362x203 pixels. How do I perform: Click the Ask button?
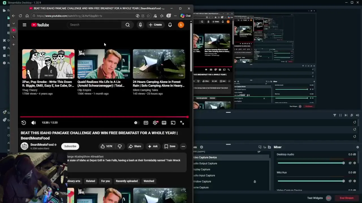click(153, 146)
